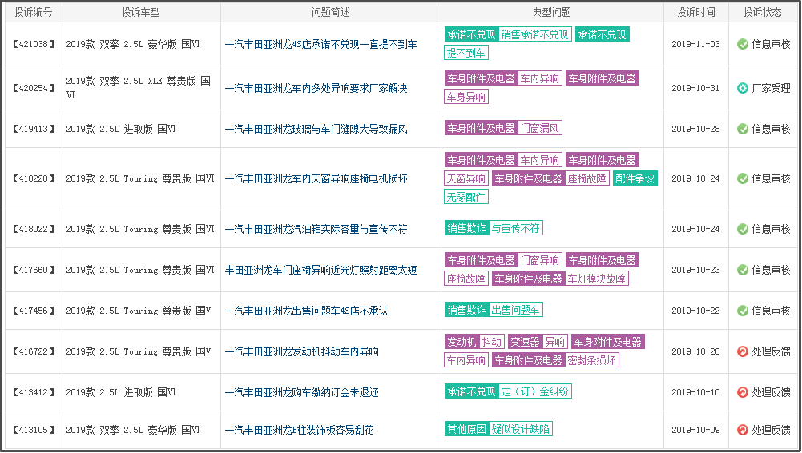Click date 2019-10-09

coord(695,430)
